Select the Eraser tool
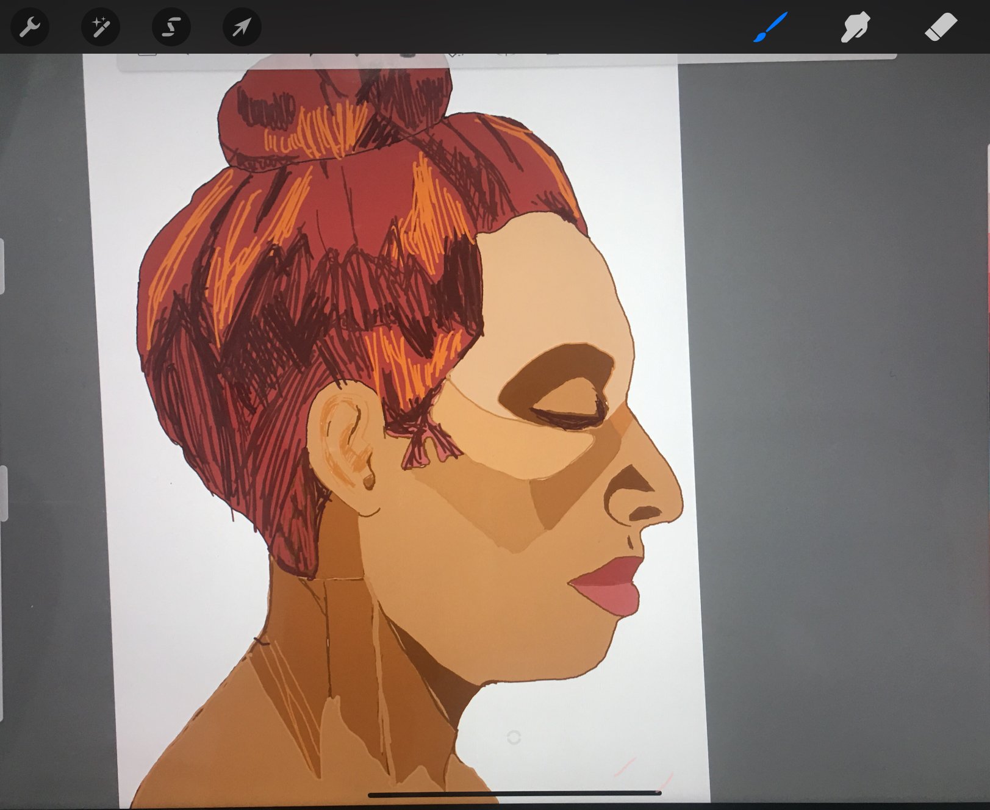Screen dimensions: 990x810 coord(941,27)
